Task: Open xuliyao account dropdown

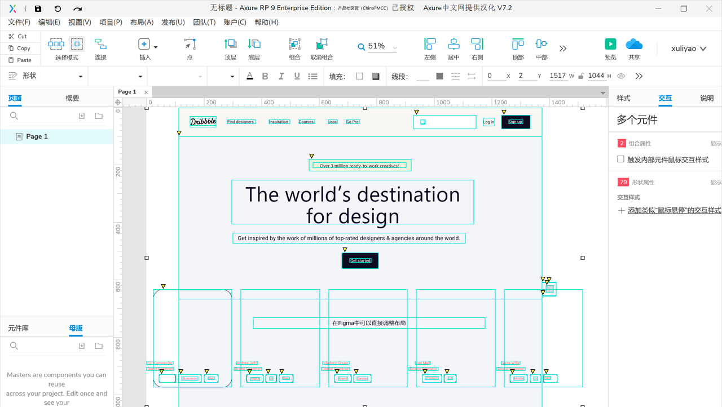Action: pyautogui.click(x=689, y=48)
